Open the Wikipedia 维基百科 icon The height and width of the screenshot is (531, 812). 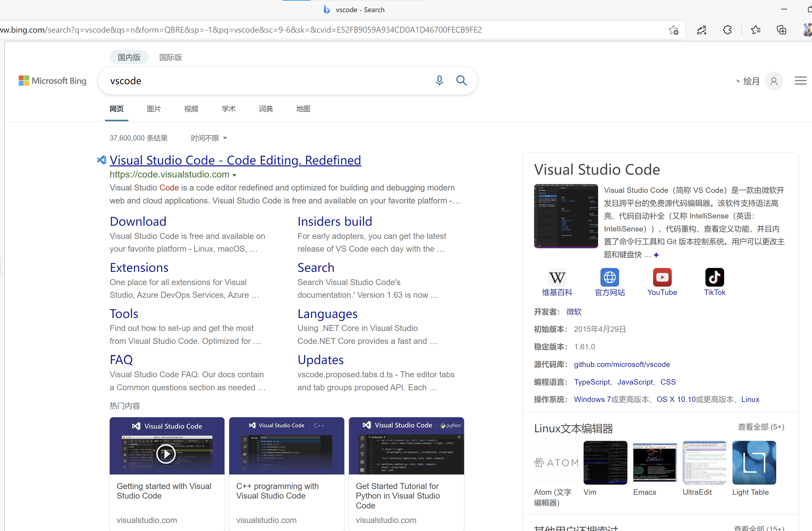click(x=557, y=277)
